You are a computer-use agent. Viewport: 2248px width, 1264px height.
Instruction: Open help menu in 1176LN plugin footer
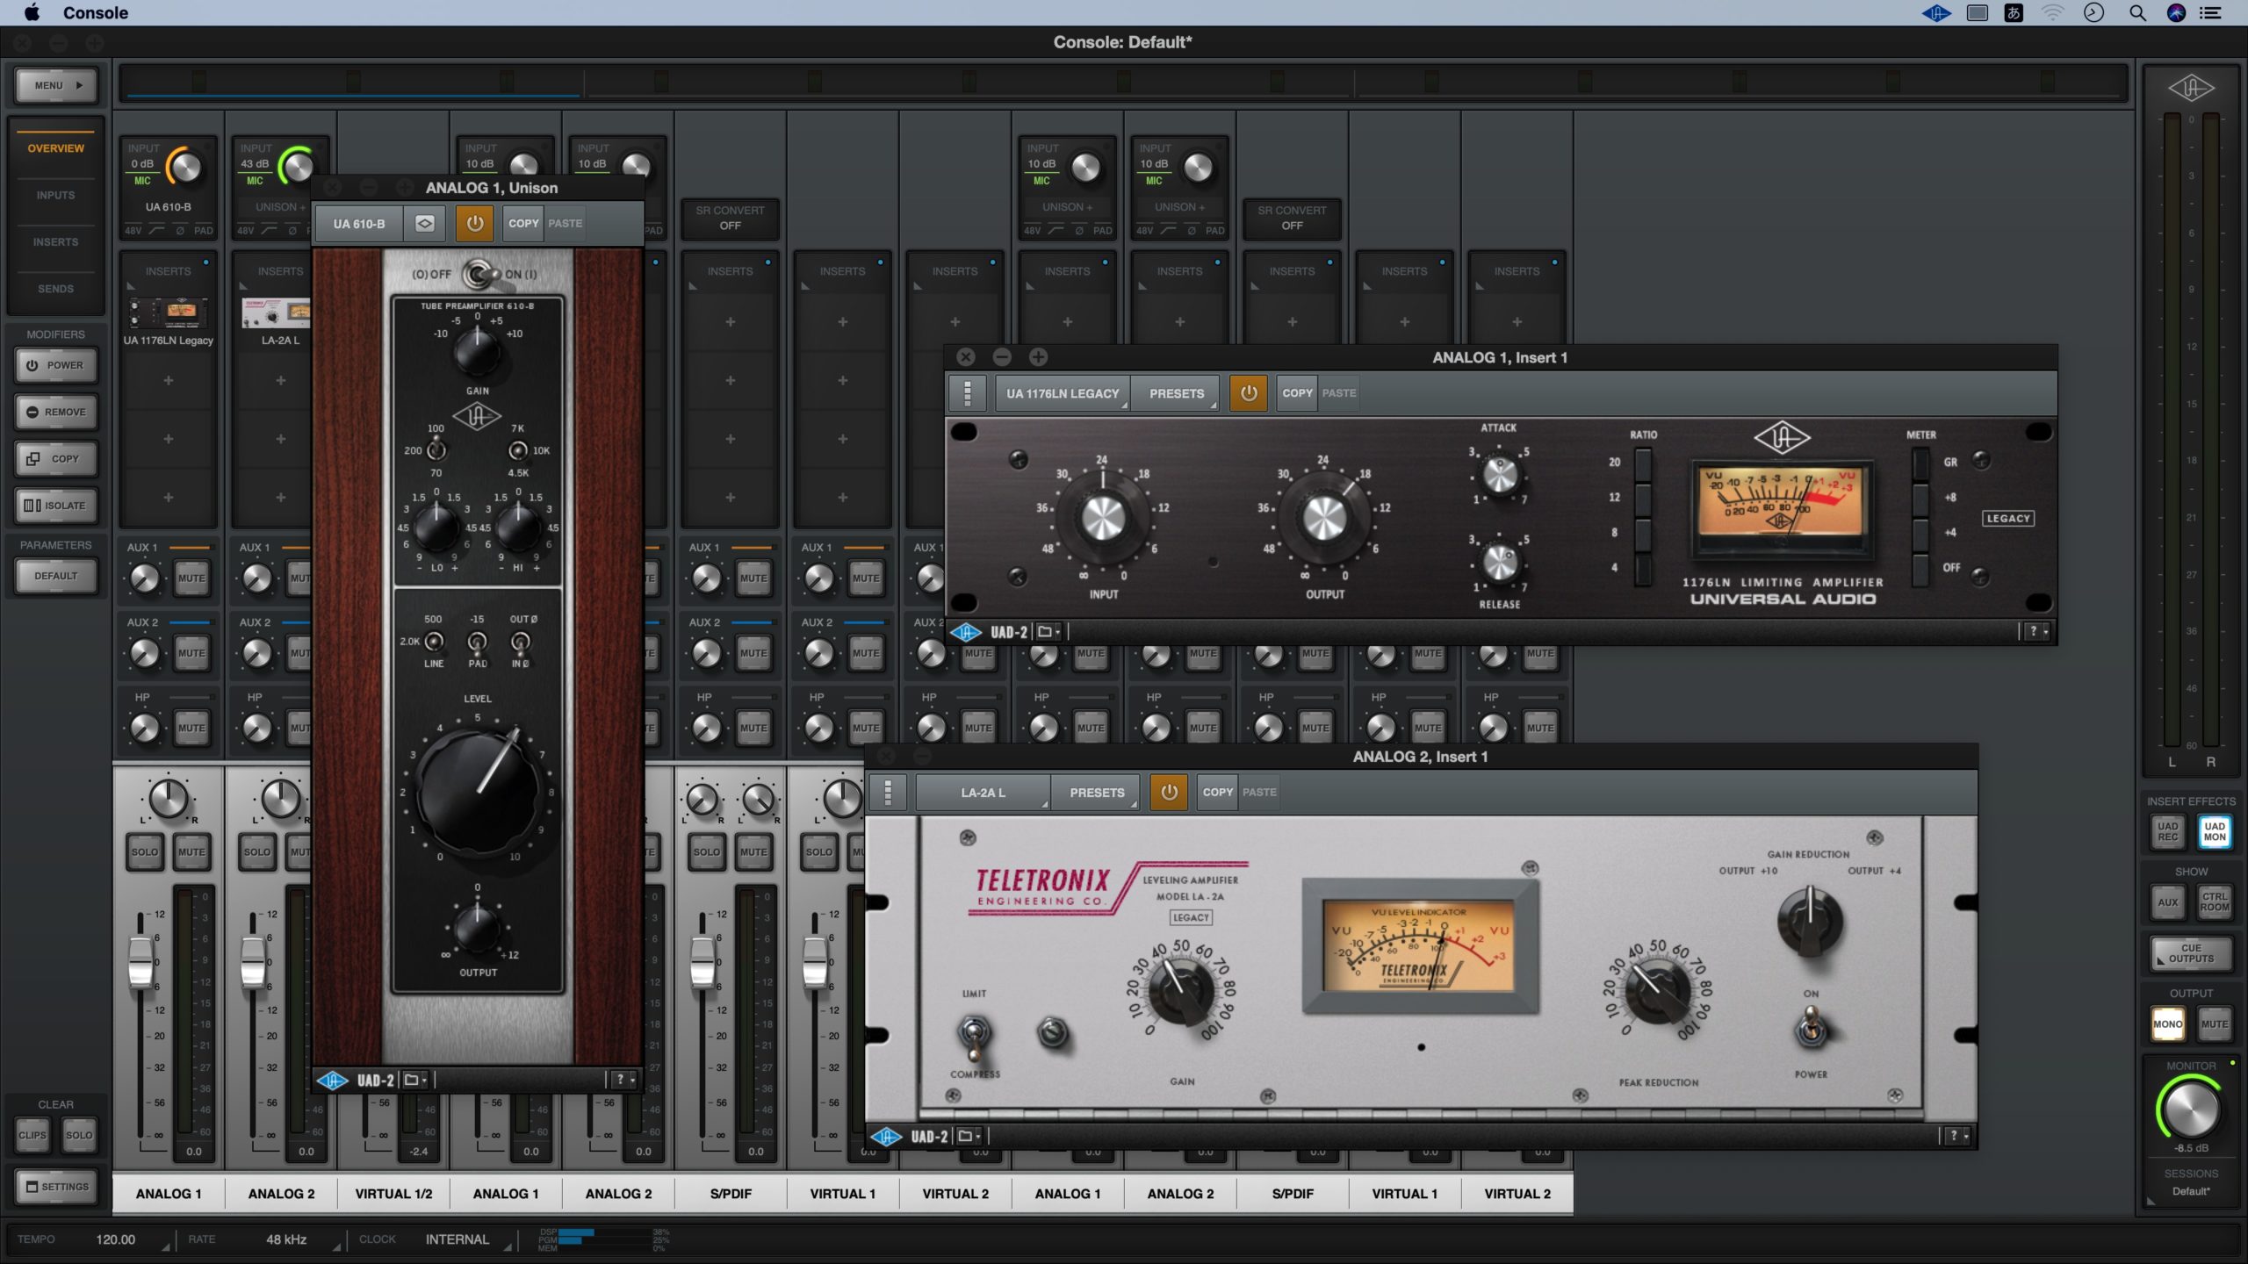point(2037,632)
